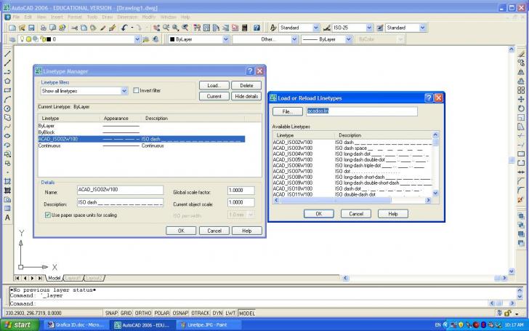Enable the Invert filter checkbox

pyautogui.click(x=136, y=91)
